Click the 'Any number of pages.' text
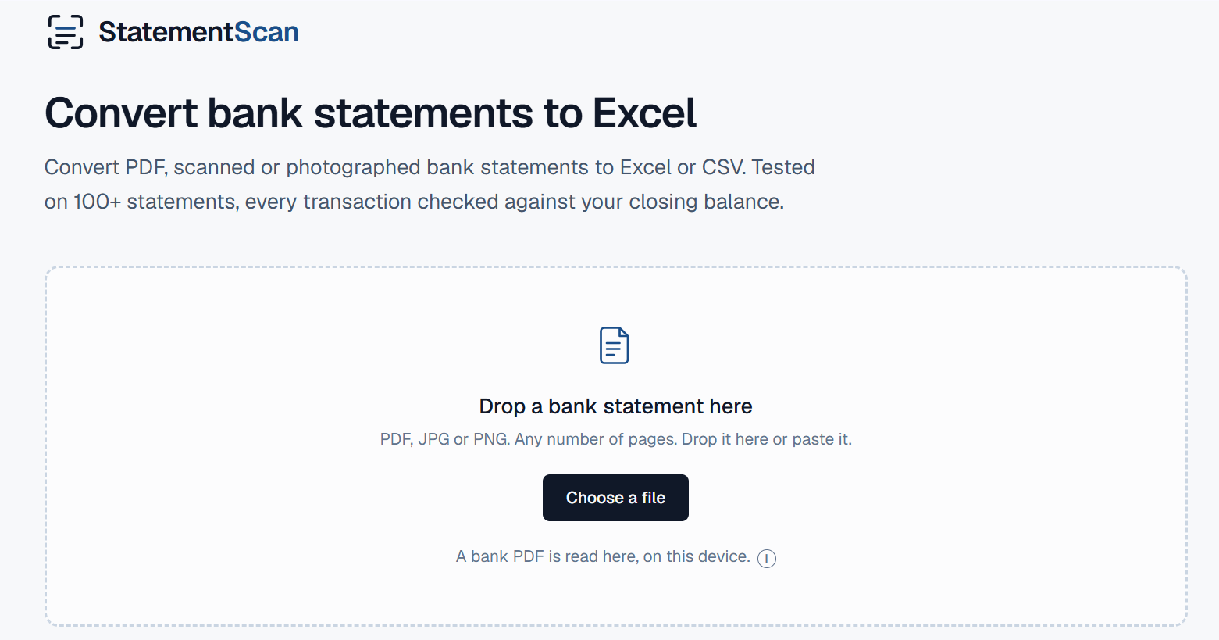 click(596, 439)
